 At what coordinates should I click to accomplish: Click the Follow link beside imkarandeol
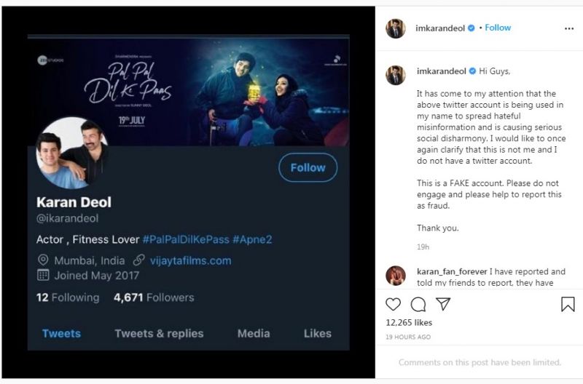[x=498, y=28]
